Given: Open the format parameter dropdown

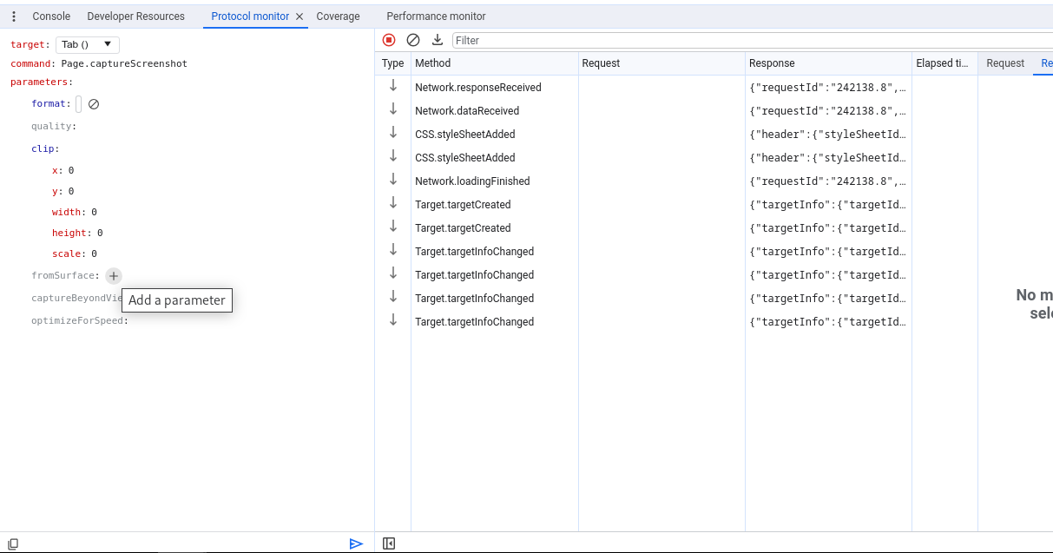Looking at the screenshot, I should point(78,104).
